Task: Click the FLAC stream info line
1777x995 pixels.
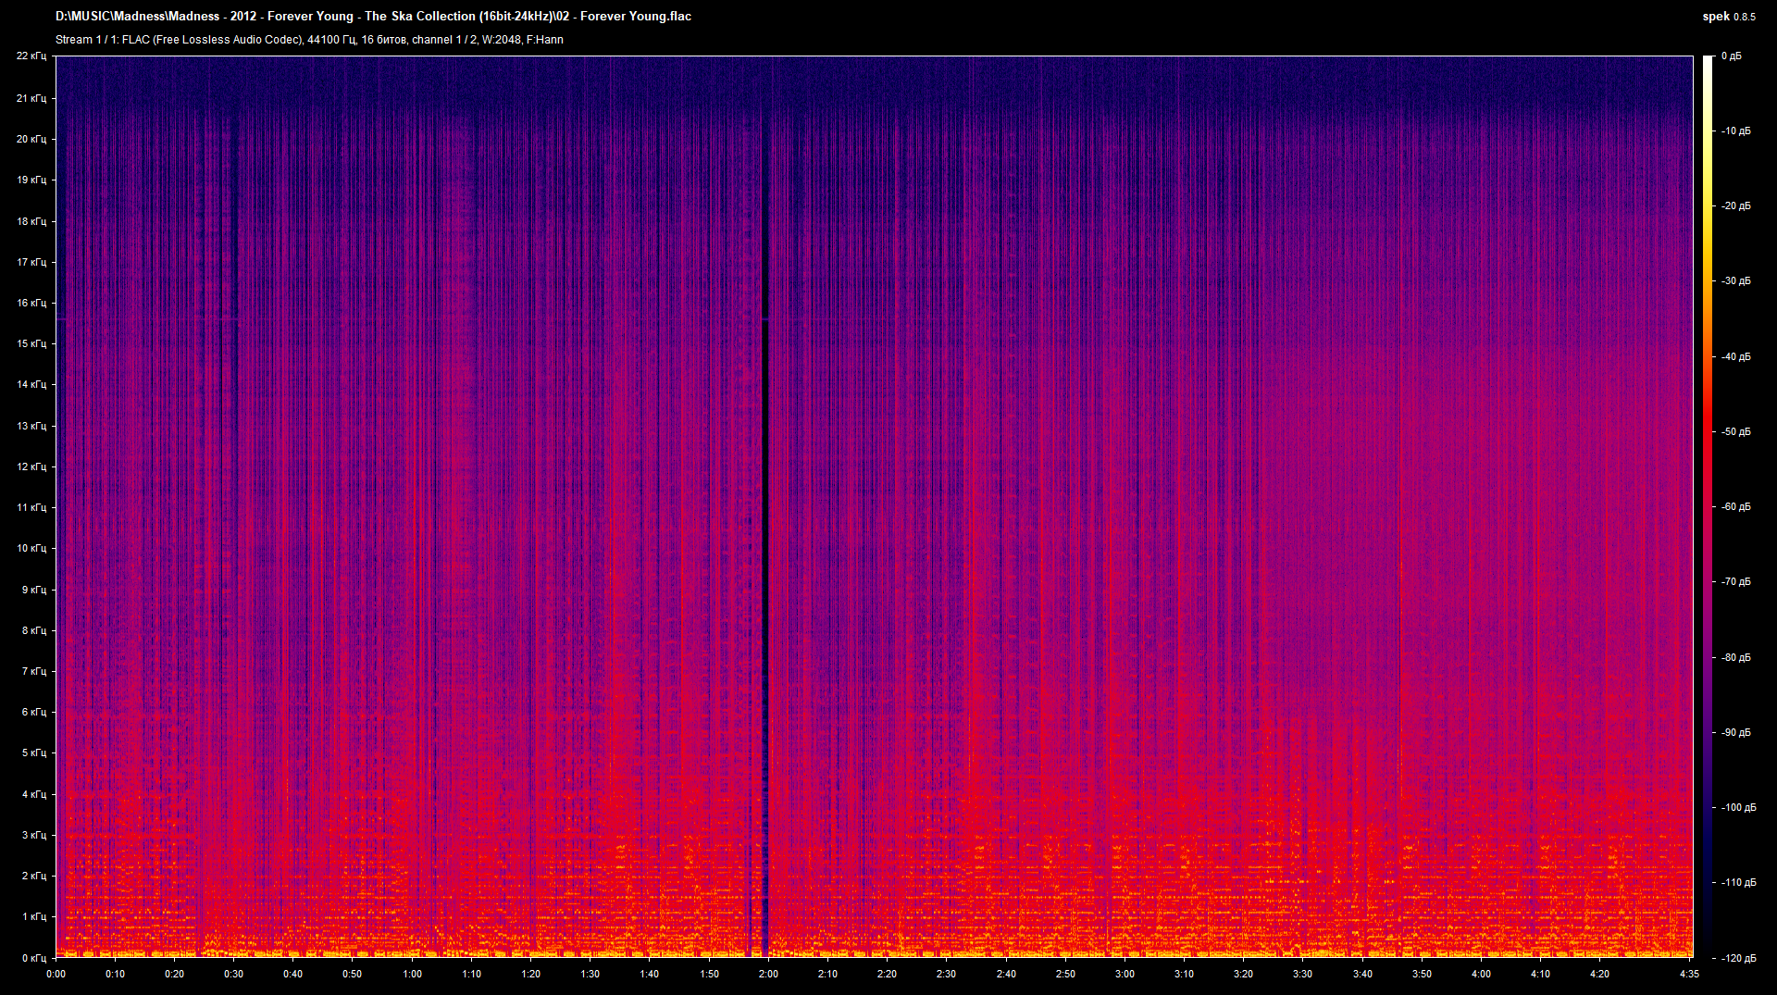Action: [309, 40]
